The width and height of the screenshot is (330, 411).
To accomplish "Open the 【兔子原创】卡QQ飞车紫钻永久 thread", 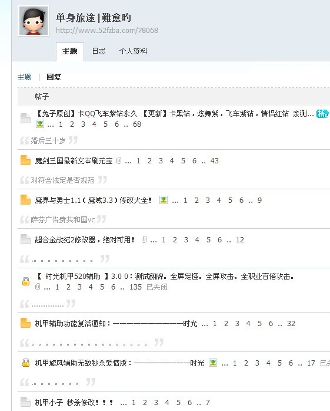I will (175, 113).
